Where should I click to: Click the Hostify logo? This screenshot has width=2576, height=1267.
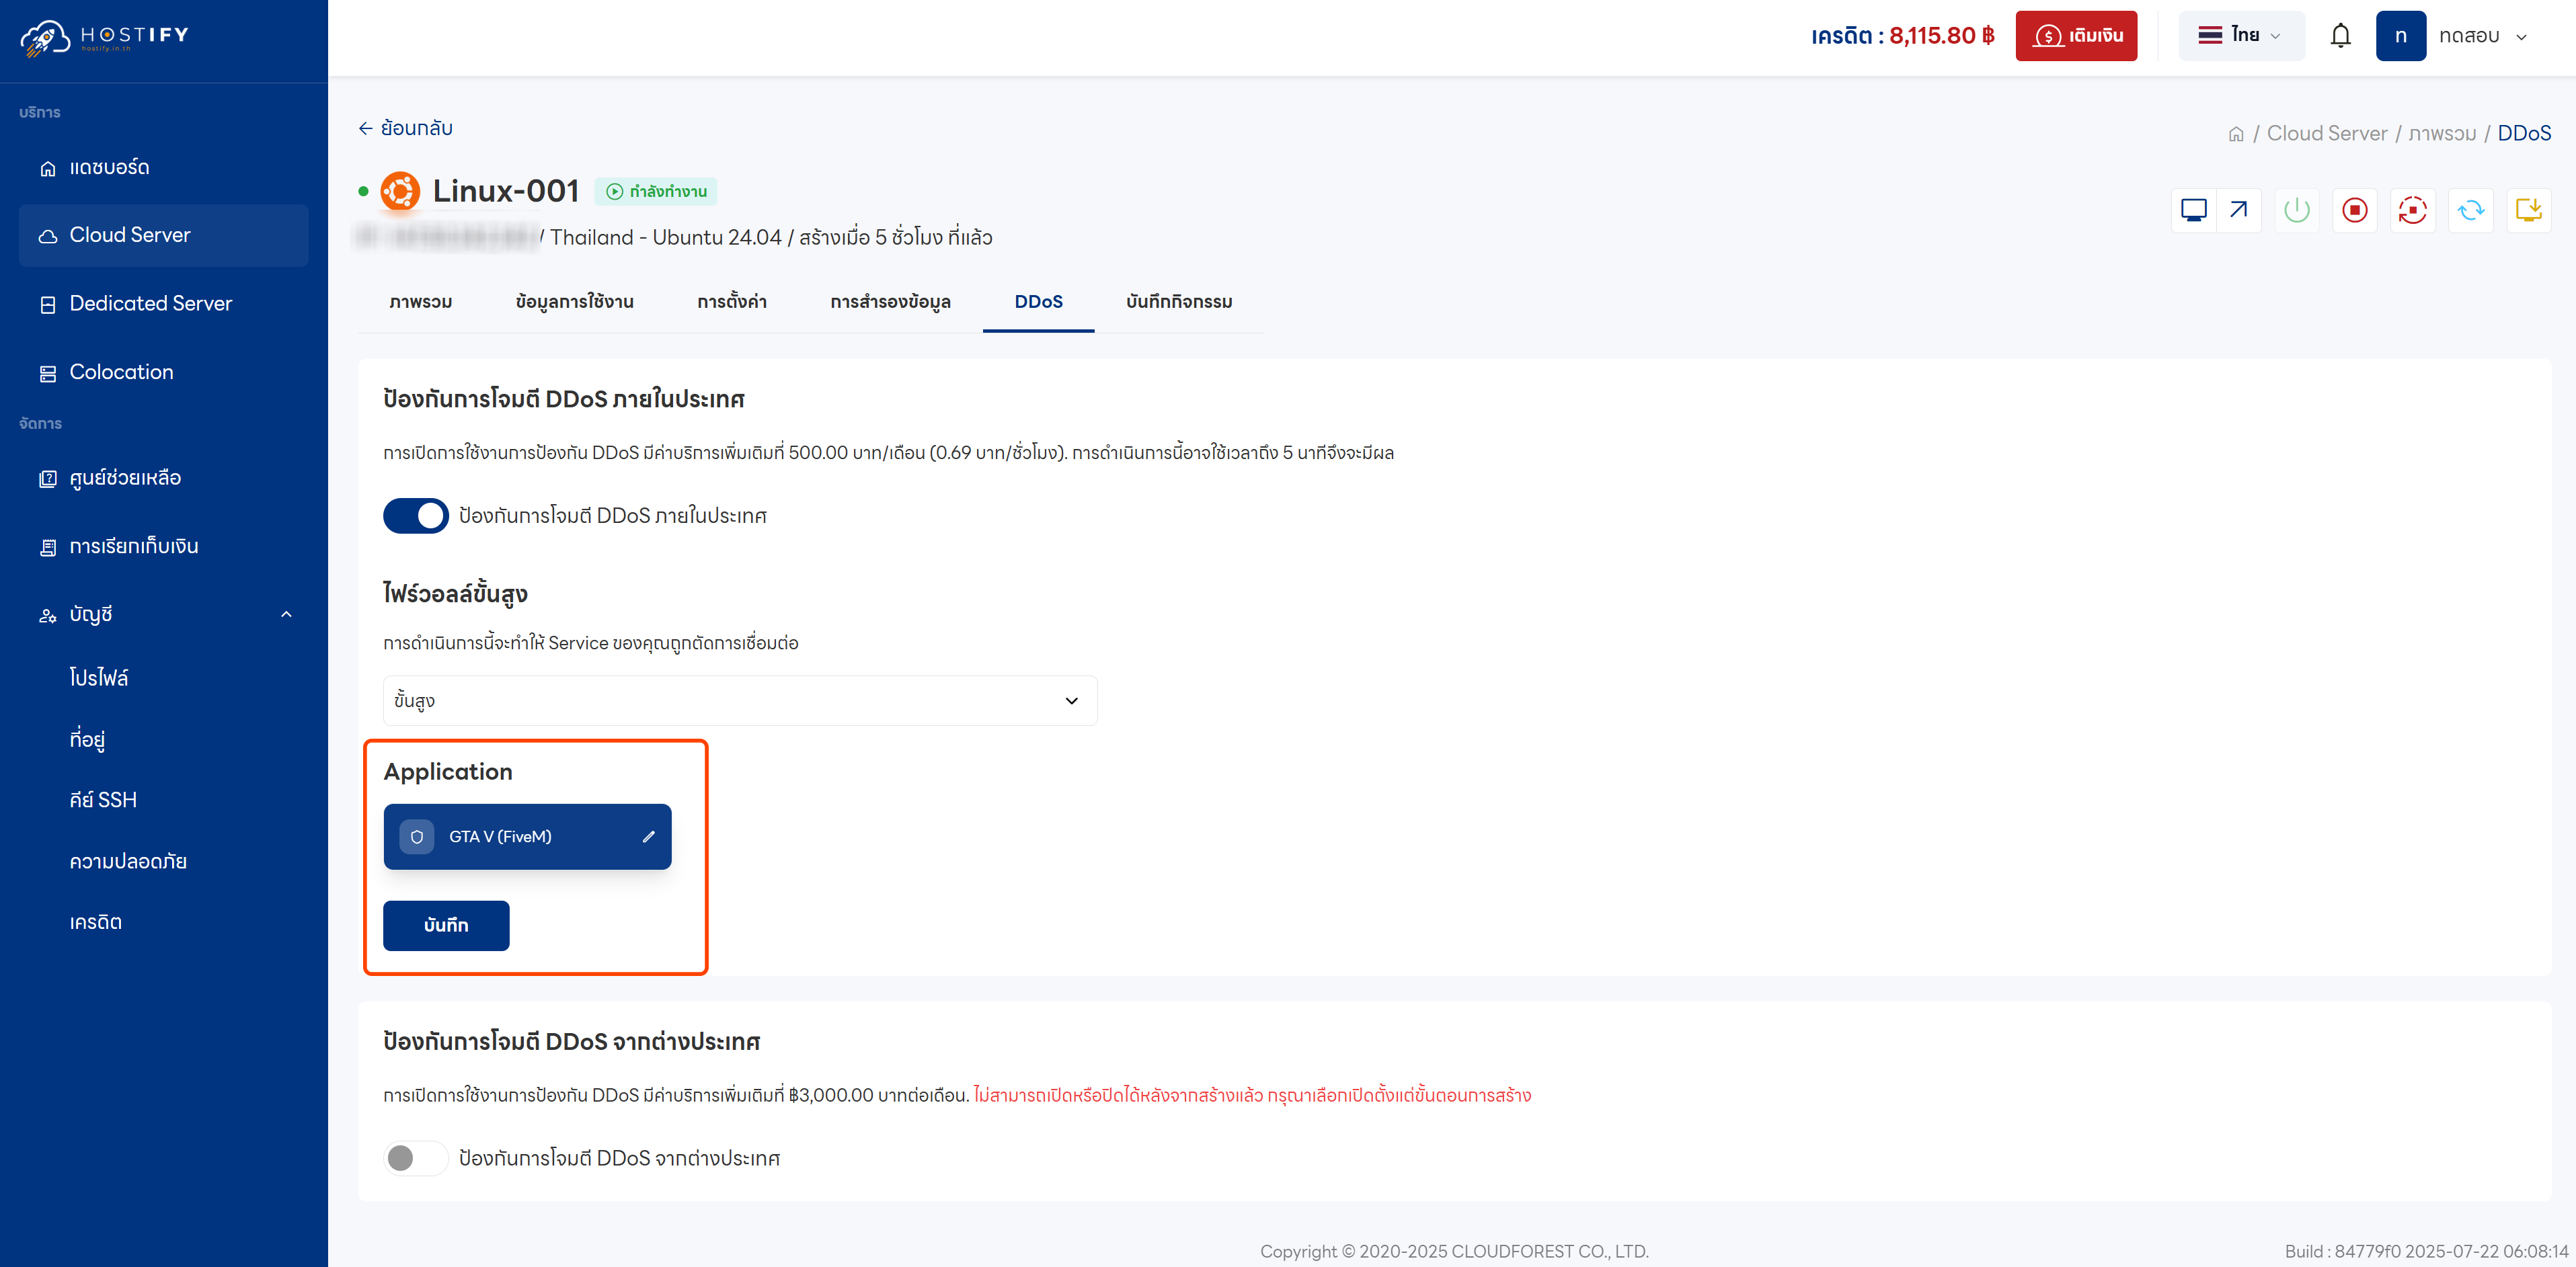(x=105, y=38)
